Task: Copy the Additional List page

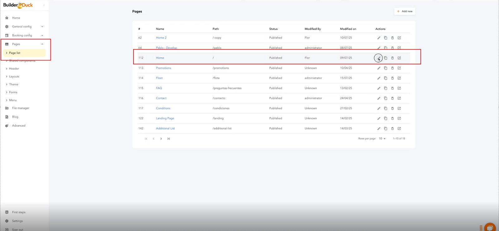Action: pyautogui.click(x=385, y=128)
